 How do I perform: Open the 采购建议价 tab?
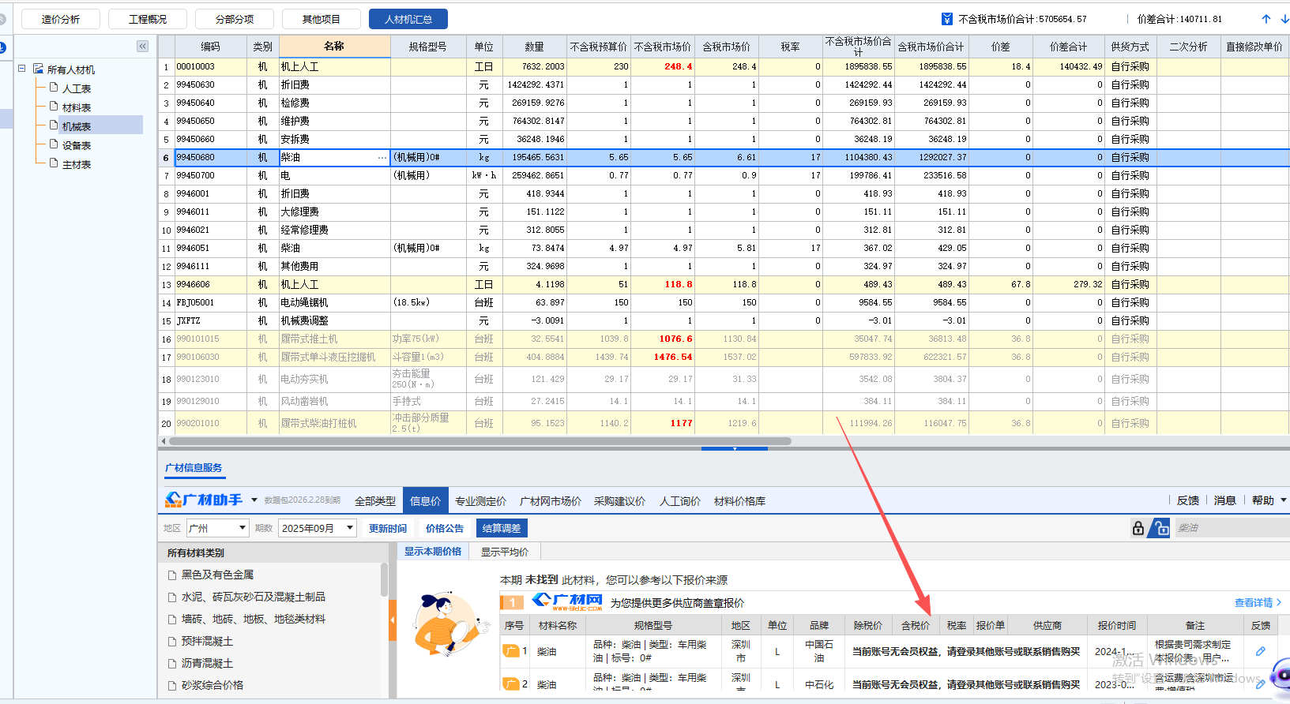click(x=619, y=501)
